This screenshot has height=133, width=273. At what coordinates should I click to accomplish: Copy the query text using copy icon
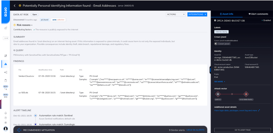coord(79,55)
